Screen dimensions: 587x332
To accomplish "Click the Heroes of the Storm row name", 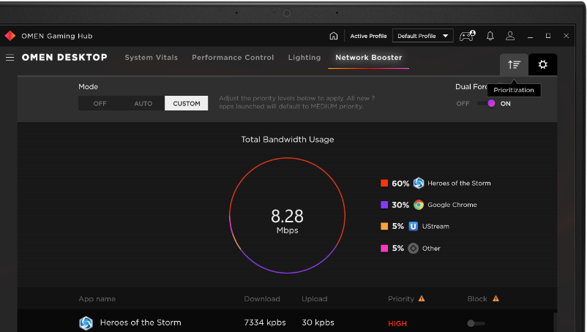I will [x=141, y=322].
